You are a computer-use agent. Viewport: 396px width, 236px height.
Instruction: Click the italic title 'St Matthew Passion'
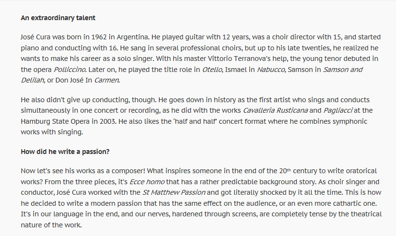[174, 192]
